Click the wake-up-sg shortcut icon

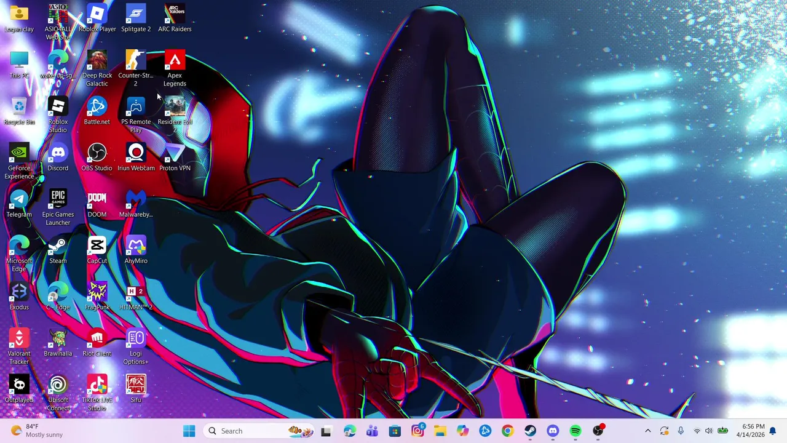pos(58,65)
